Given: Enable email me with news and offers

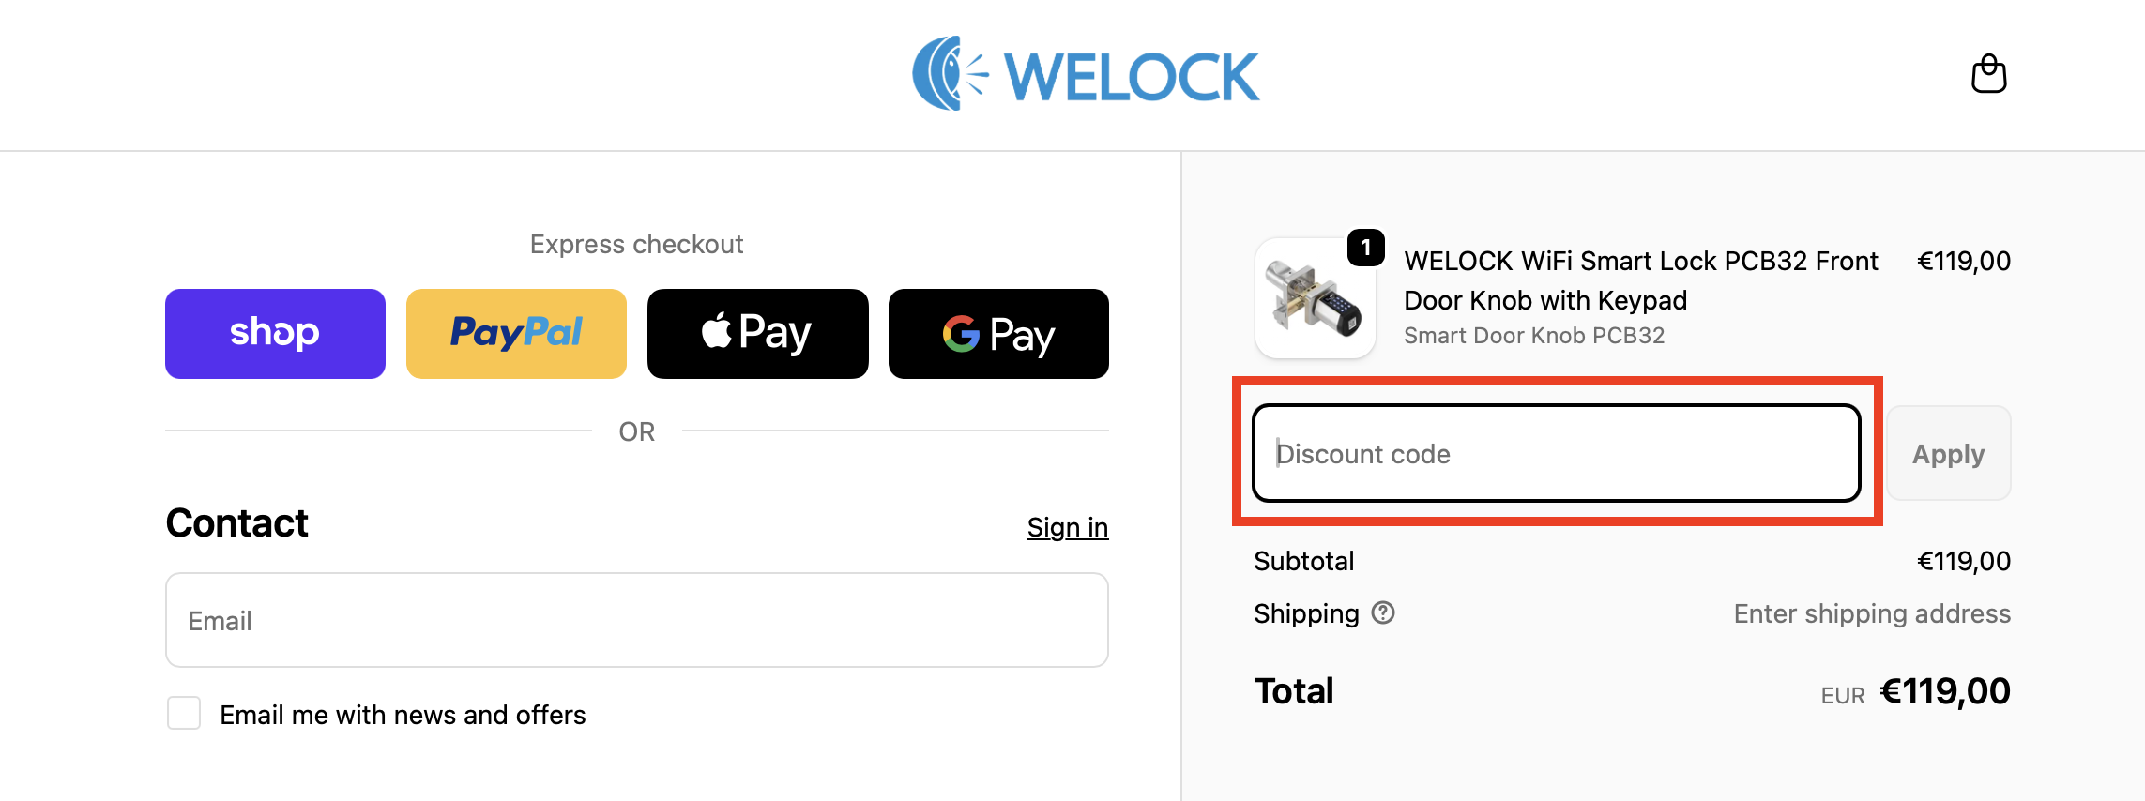Looking at the screenshot, I should (x=184, y=713).
